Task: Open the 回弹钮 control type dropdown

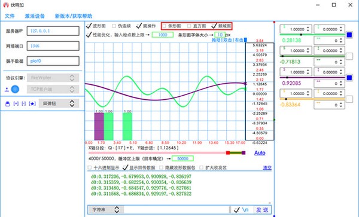Action: click(x=59, y=103)
